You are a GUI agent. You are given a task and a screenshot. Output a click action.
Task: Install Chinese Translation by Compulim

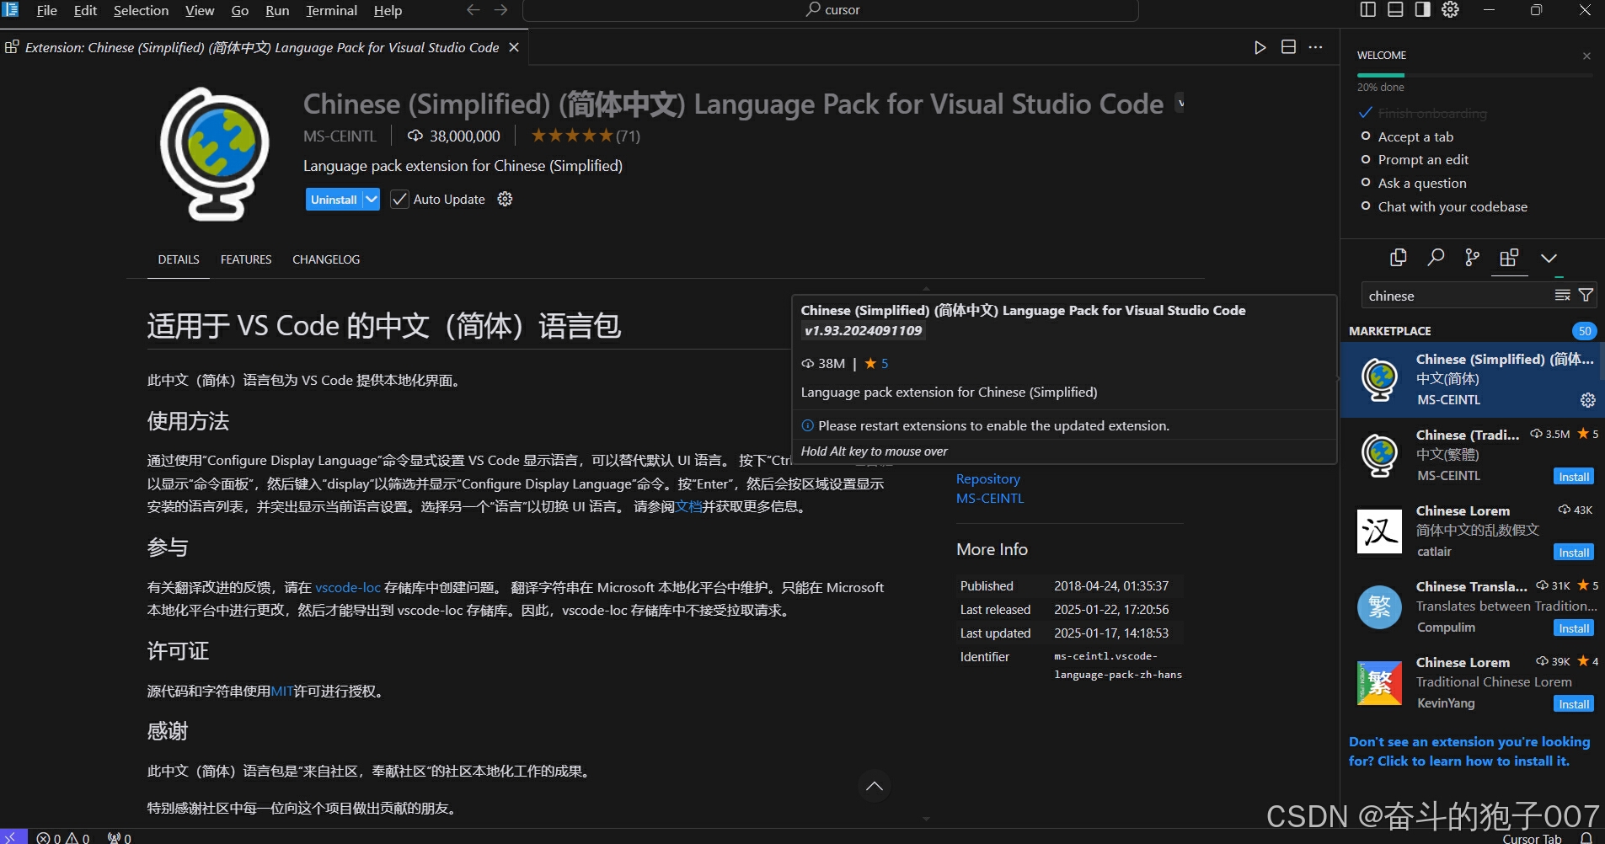(x=1573, y=628)
